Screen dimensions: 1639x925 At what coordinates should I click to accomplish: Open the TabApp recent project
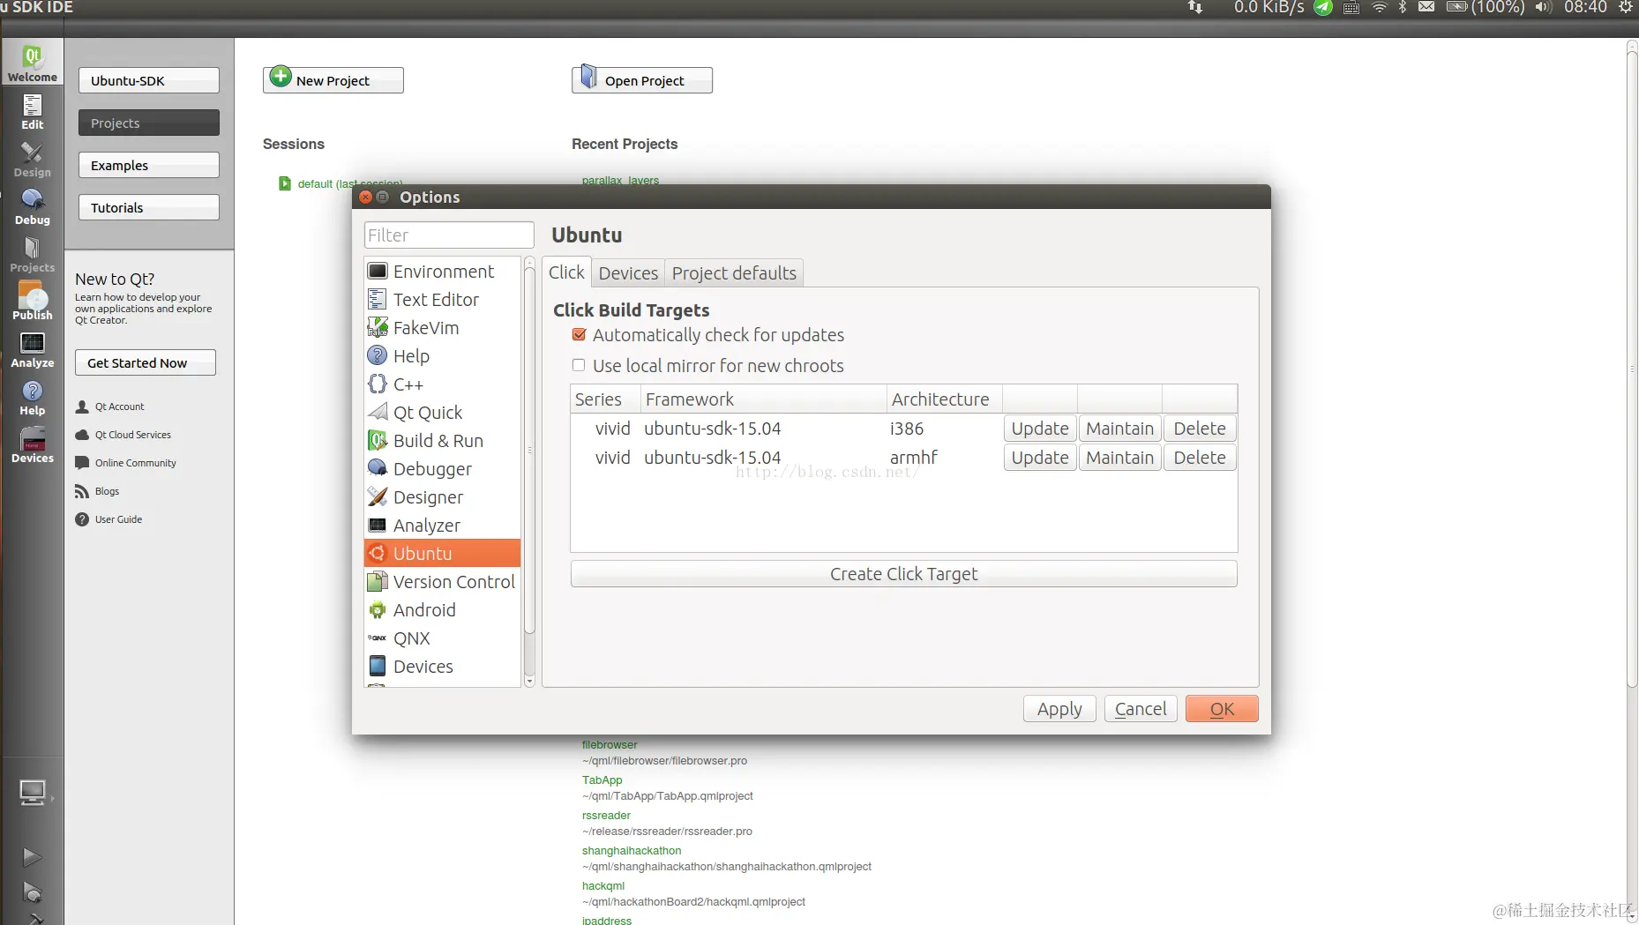(602, 780)
